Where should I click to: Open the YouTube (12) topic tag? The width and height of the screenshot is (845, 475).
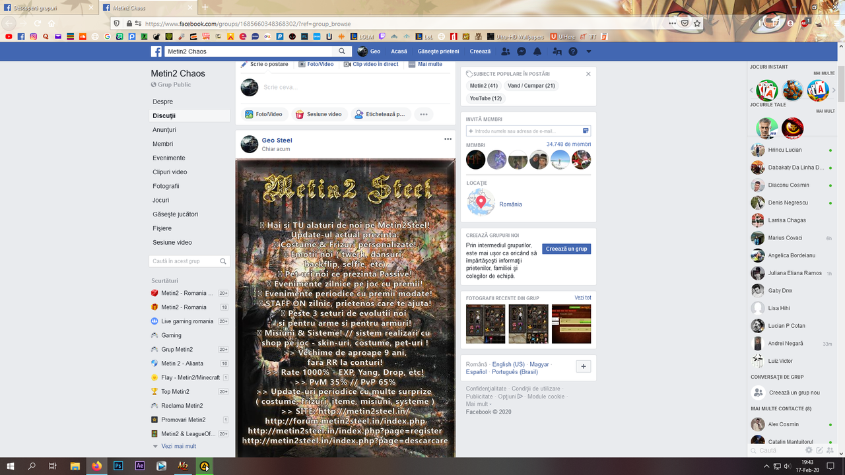click(486, 98)
